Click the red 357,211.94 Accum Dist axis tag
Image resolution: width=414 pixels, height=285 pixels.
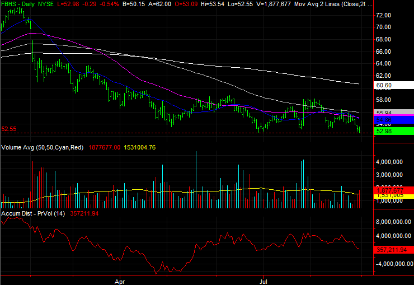click(394, 250)
